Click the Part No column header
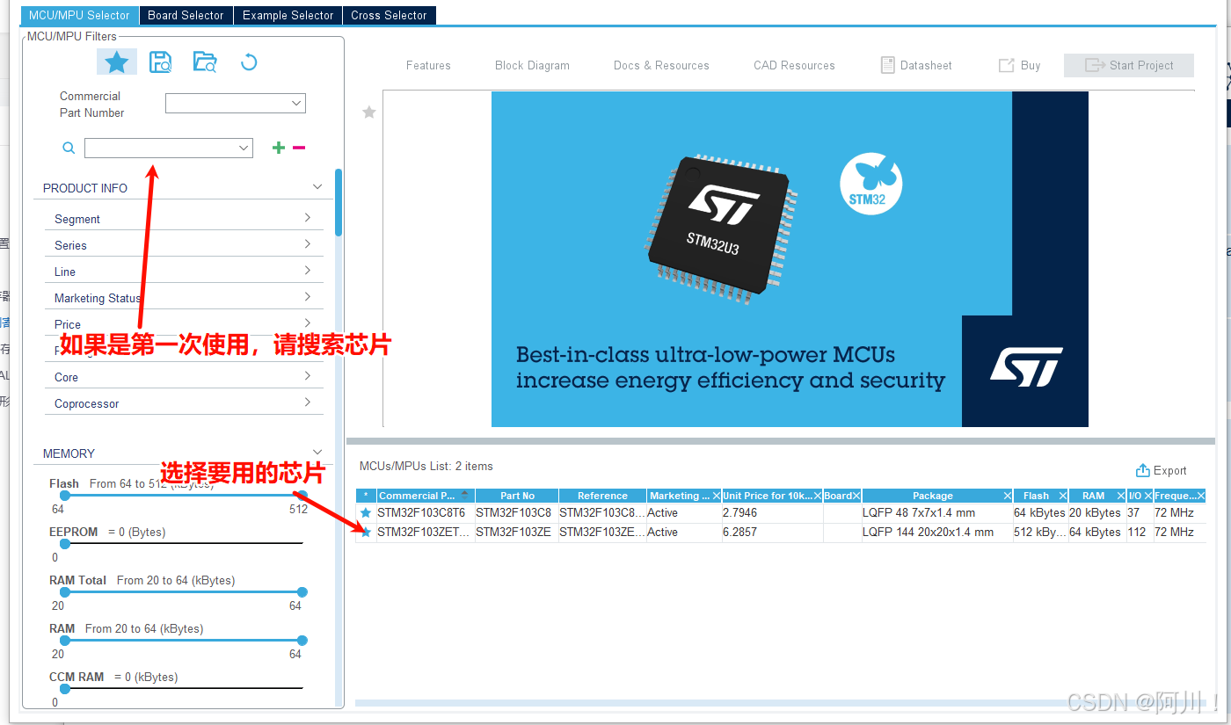The height and width of the screenshot is (725, 1231). (x=517, y=496)
